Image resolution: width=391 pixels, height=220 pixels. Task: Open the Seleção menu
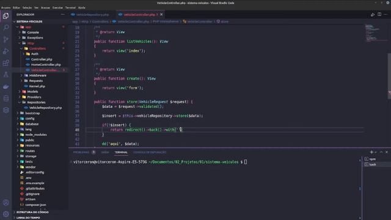(27, 8)
